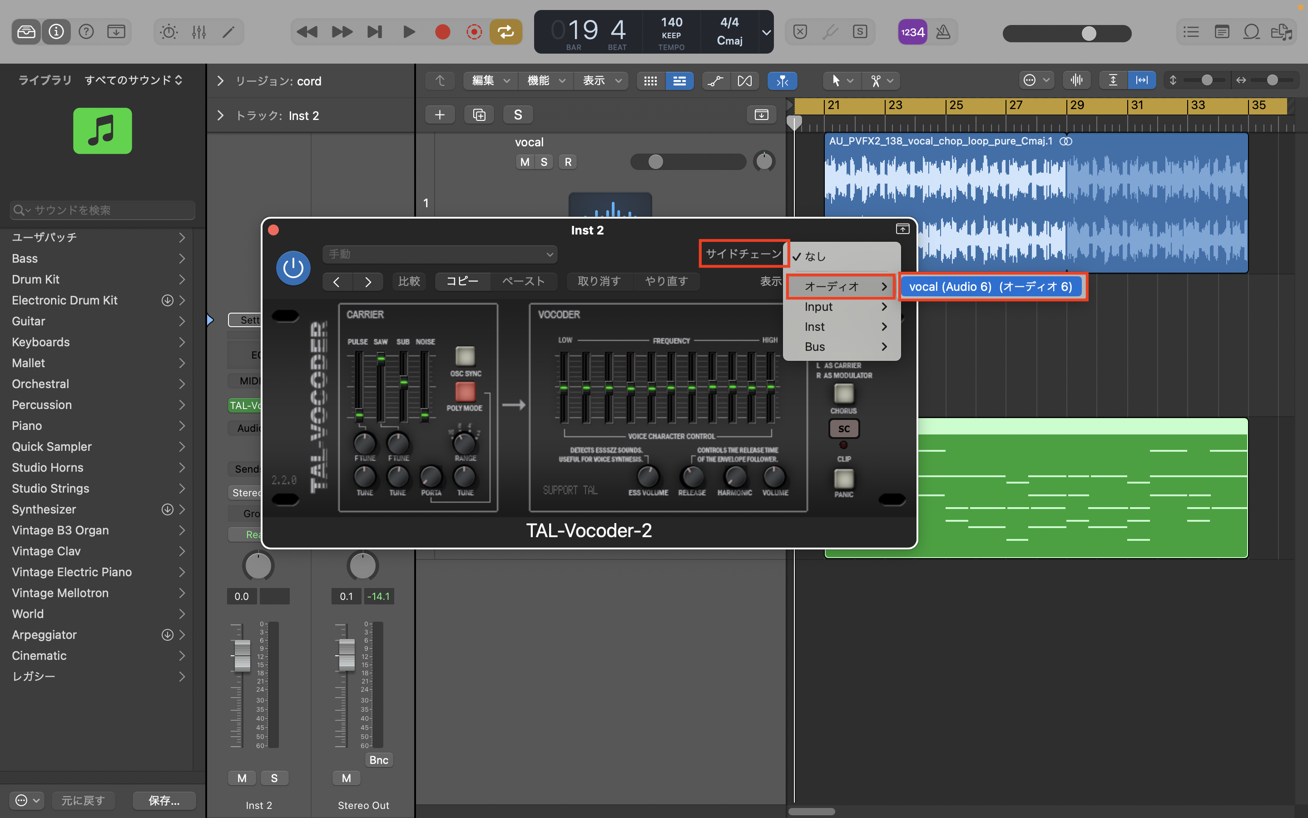Open the LCD display mode dropdown arrow
This screenshot has width=1308, height=818.
point(766,32)
